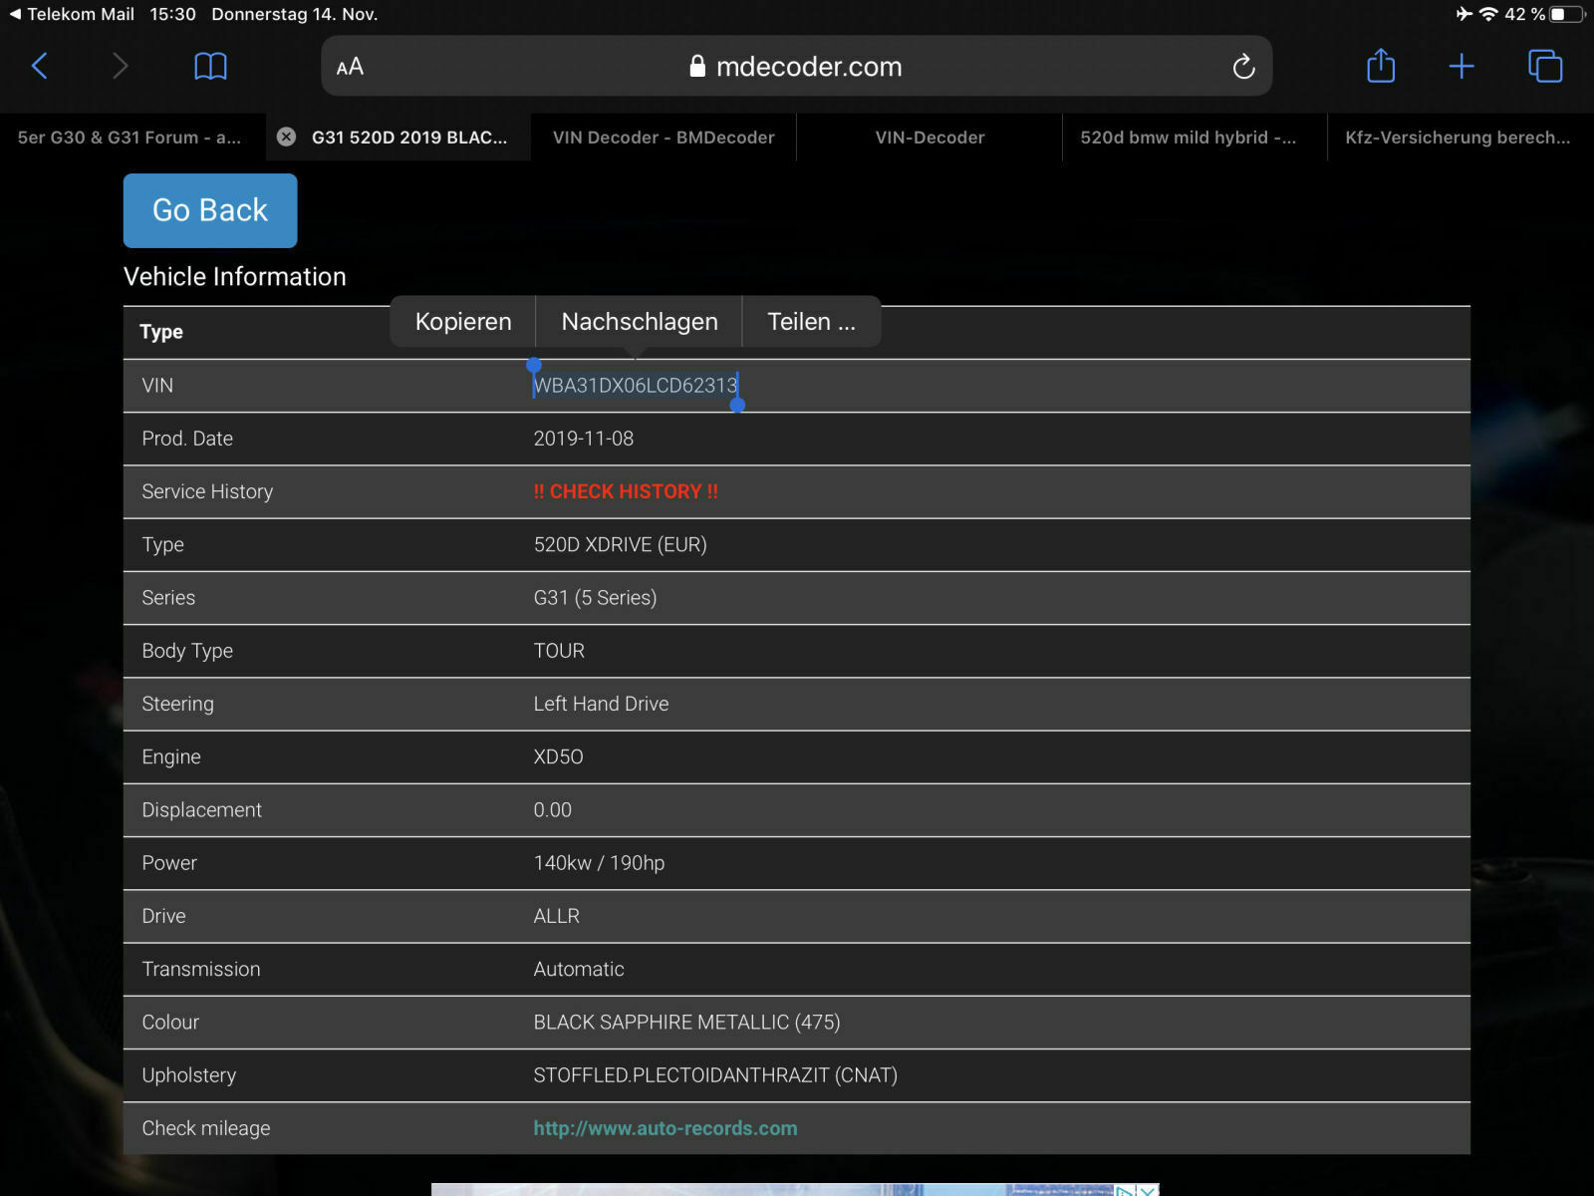Tap the Safari back arrow
1594x1196 pixels.
click(x=40, y=66)
